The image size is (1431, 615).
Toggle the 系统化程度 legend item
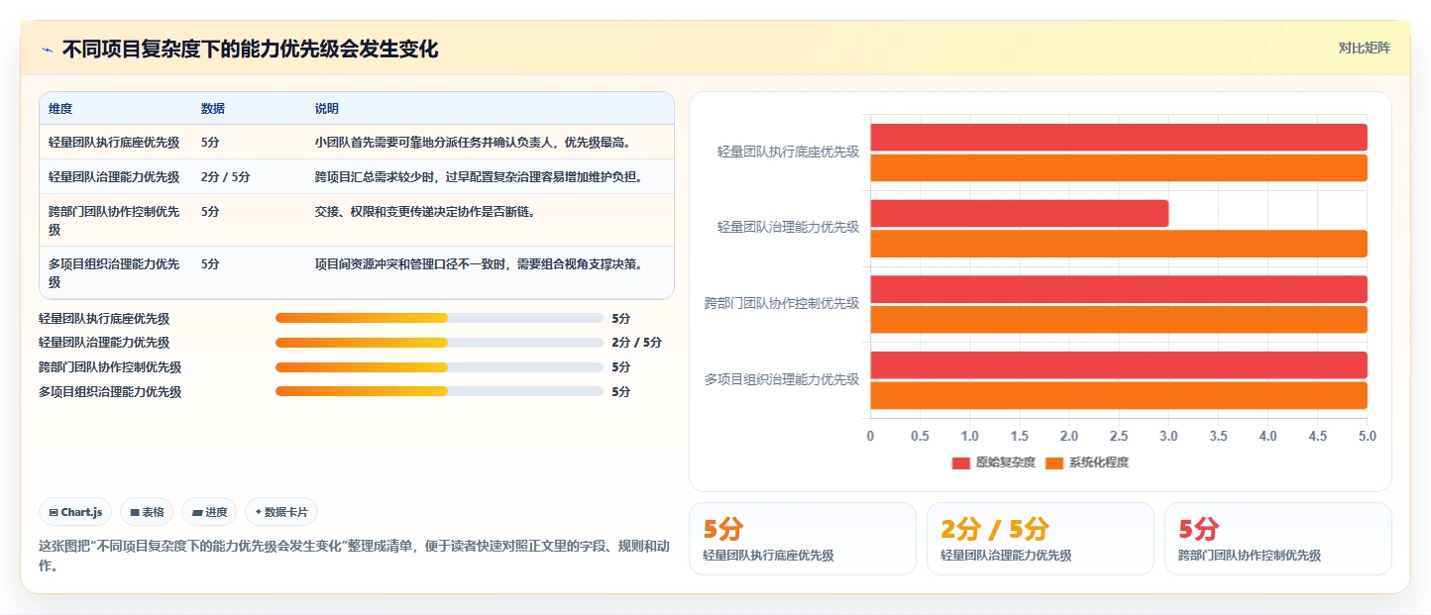[x=1087, y=462]
